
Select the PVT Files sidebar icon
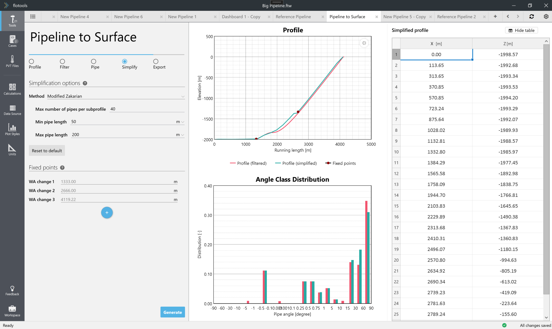pos(12,61)
